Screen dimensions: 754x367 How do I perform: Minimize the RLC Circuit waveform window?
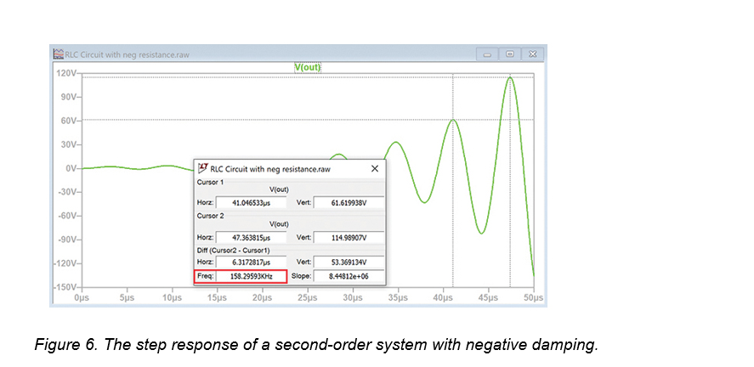[x=490, y=54]
